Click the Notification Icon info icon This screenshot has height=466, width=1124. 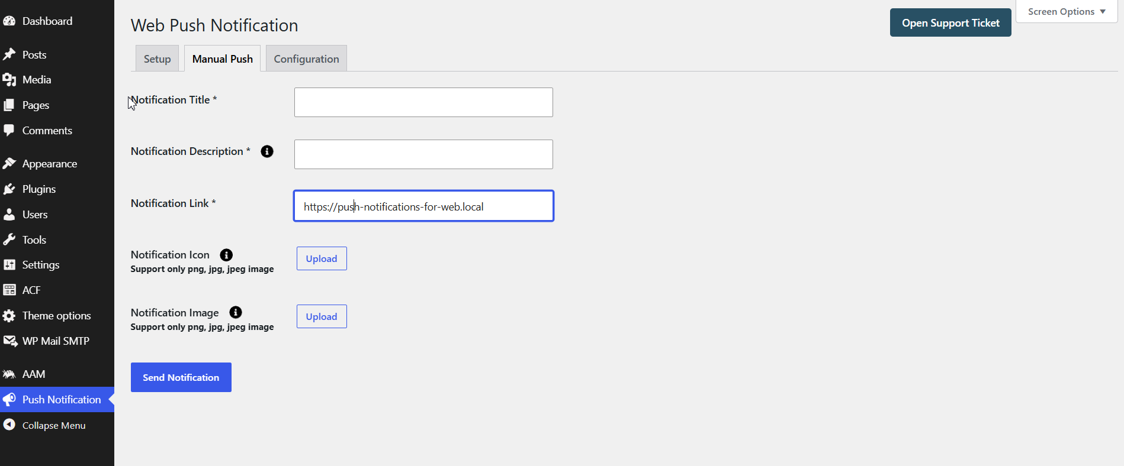tap(226, 255)
